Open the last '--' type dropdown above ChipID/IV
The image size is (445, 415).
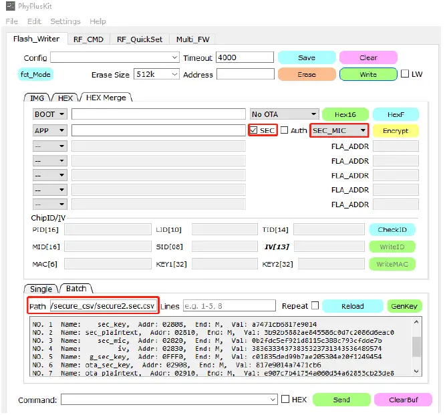[50, 204]
